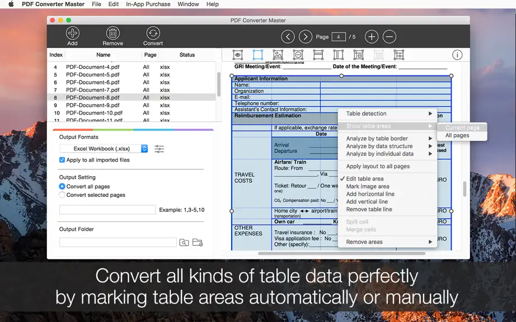Zoom out with the minus icon
Screen dimensions: 516x322
click(390, 36)
